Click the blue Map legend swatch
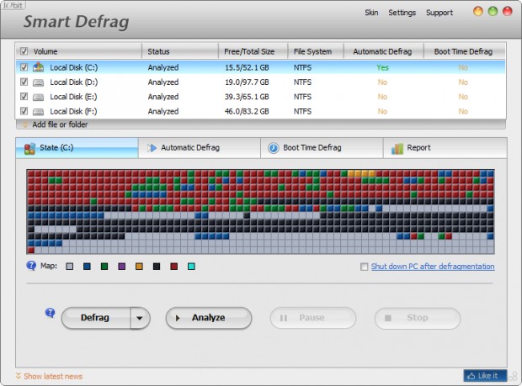Image resolution: width=522 pixels, height=386 pixels. [87, 267]
